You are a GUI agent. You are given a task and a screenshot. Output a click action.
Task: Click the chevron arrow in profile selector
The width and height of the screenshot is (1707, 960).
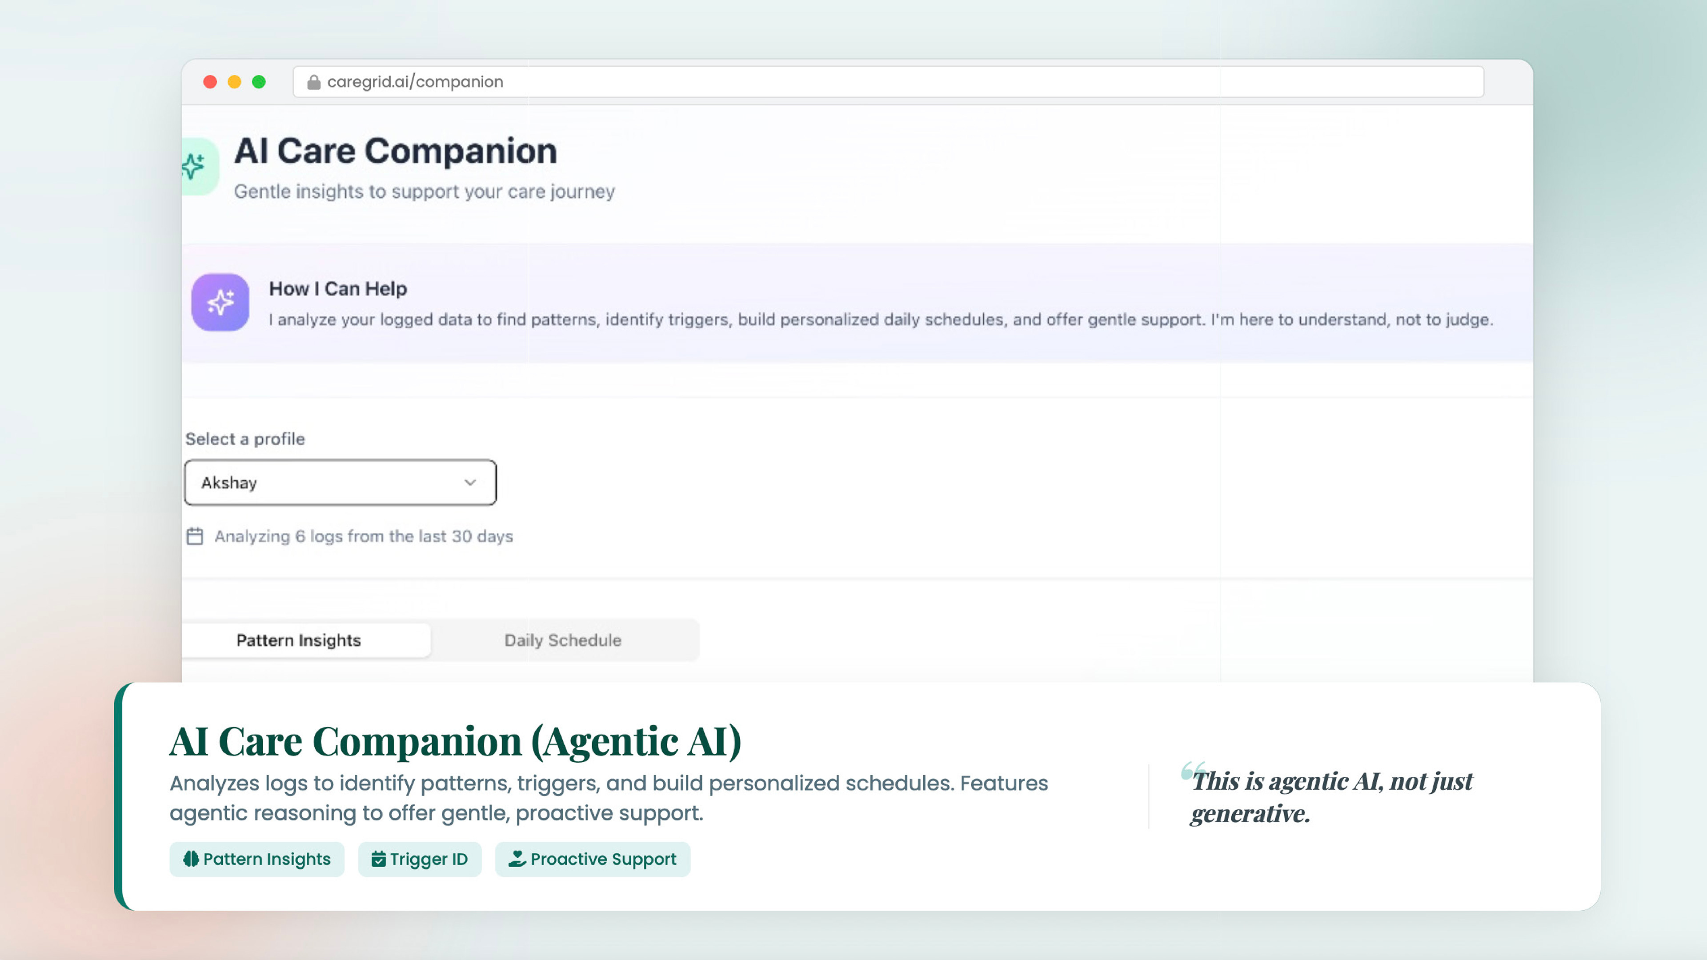pos(470,482)
